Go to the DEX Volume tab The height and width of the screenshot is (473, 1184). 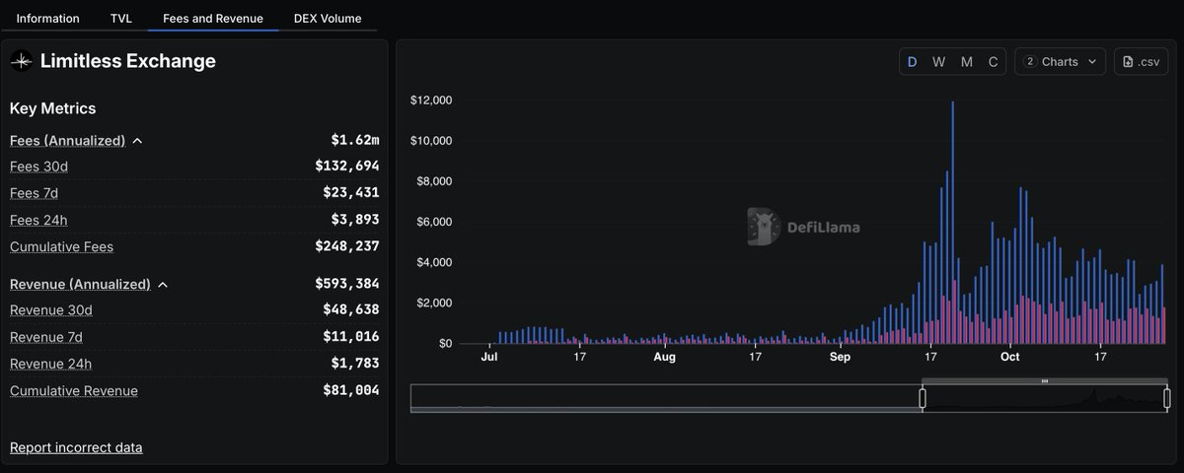pos(328,18)
